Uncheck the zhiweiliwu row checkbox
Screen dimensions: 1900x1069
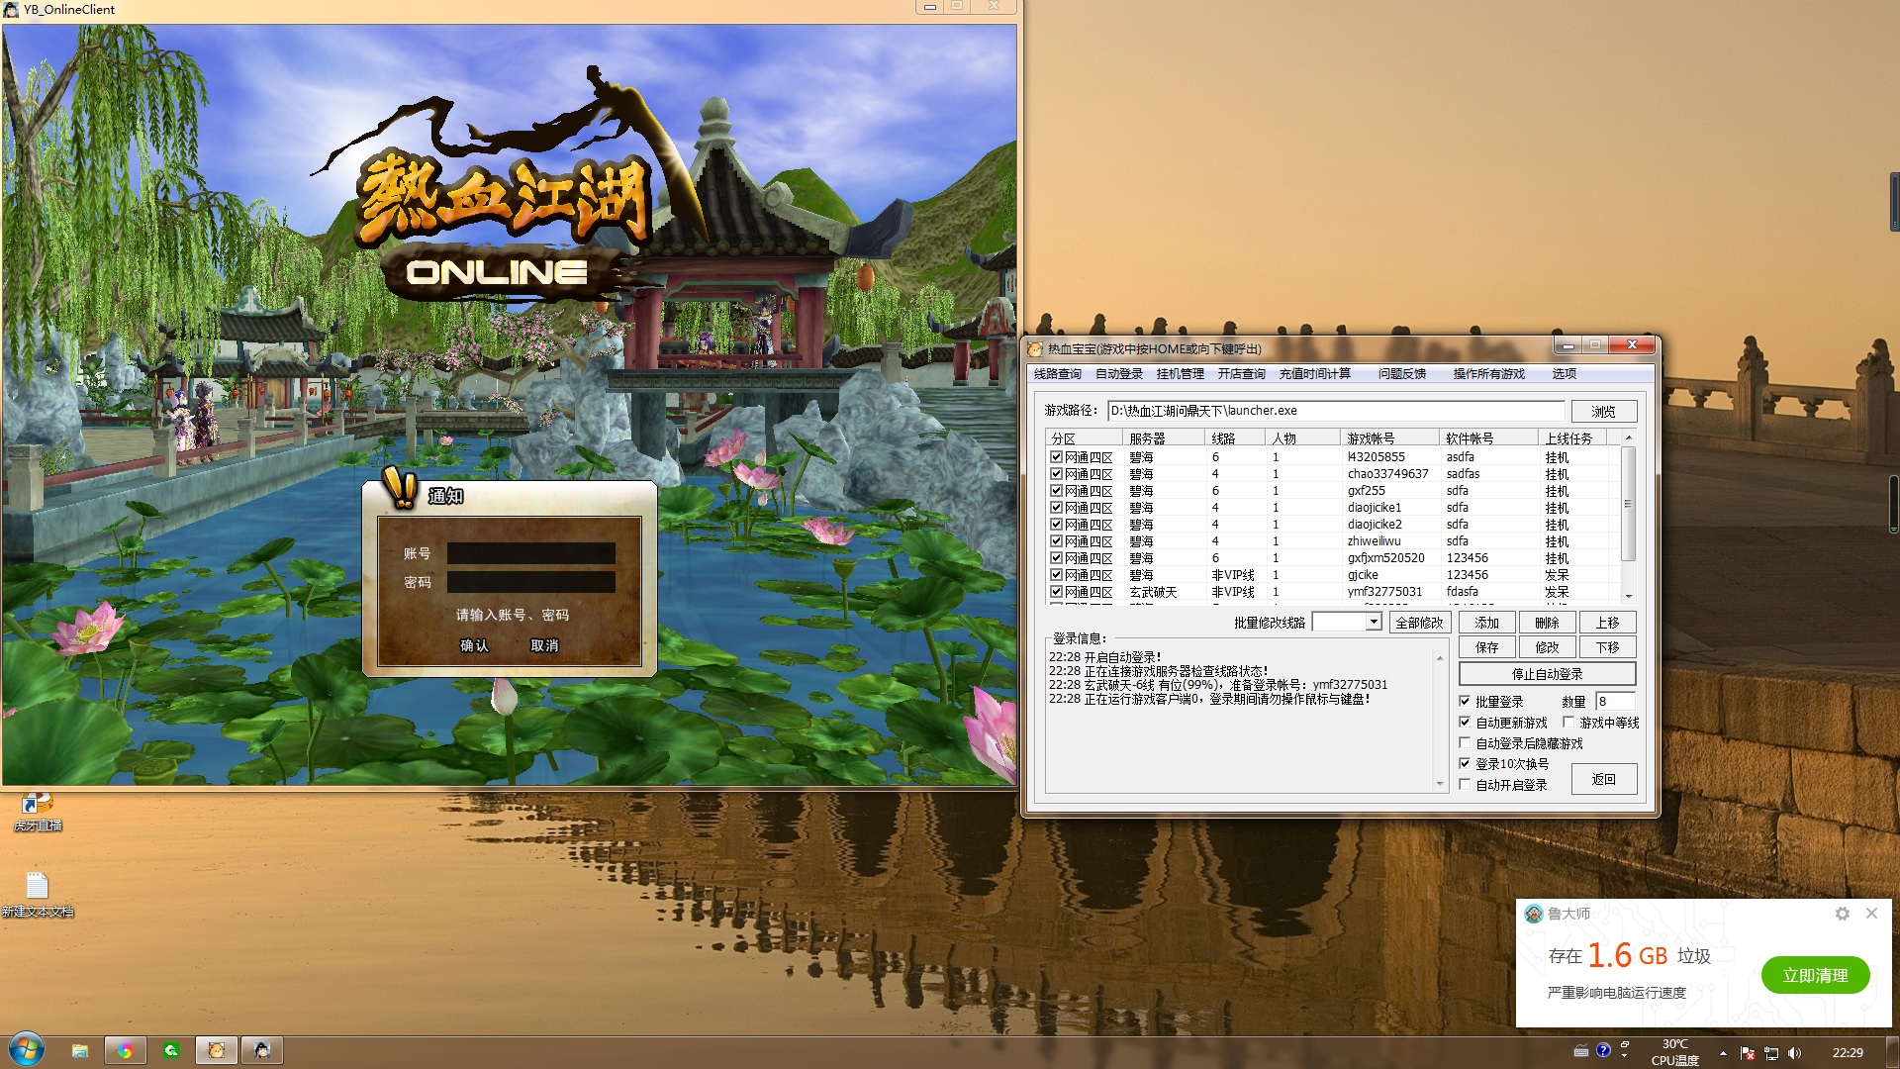[1056, 541]
